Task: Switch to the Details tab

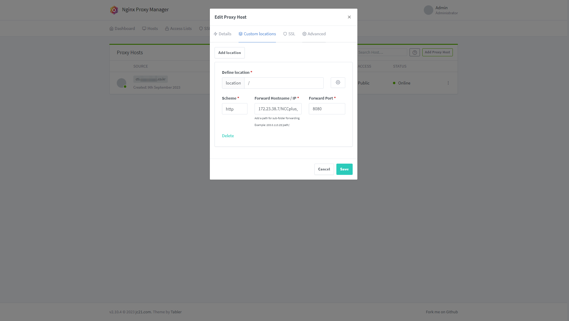Action: [x=222, y=34]
